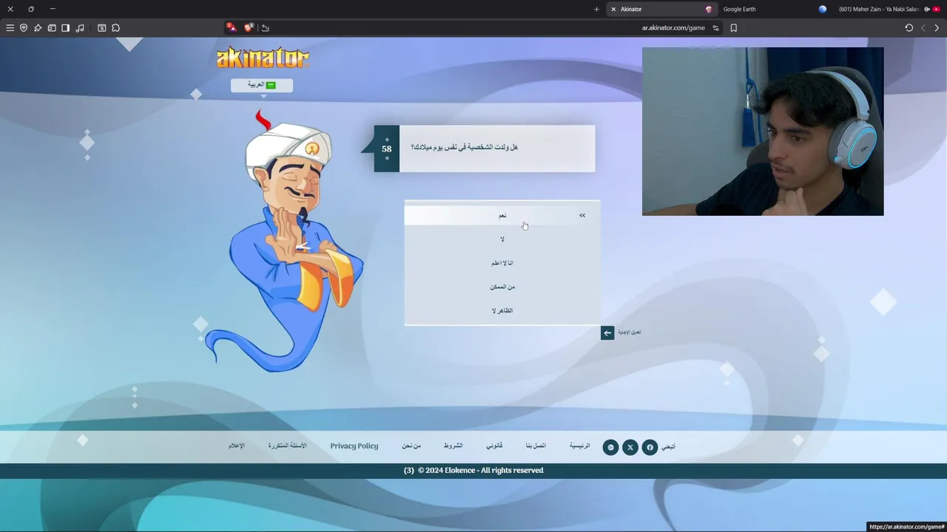Image resolution: width=947 pixels, height=532 pixels.
Task: Open the Leo AI sparkle icon
Action: (38, 28)
